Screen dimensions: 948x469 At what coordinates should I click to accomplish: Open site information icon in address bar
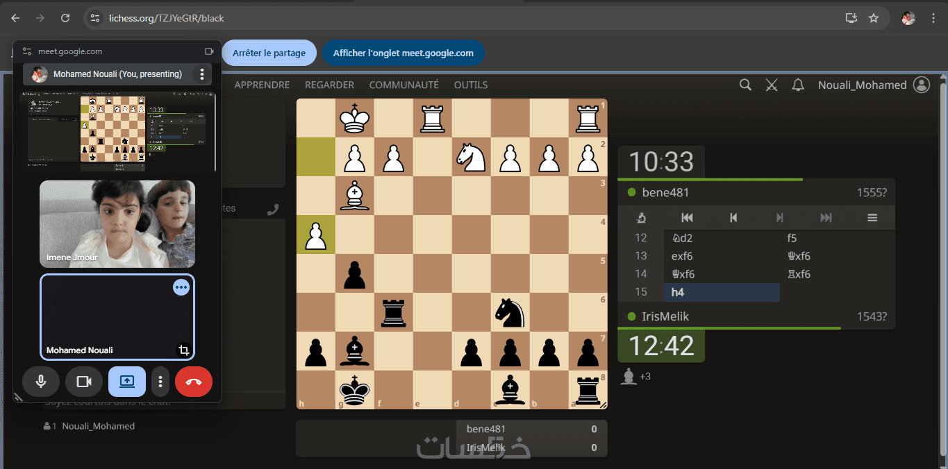95,18
